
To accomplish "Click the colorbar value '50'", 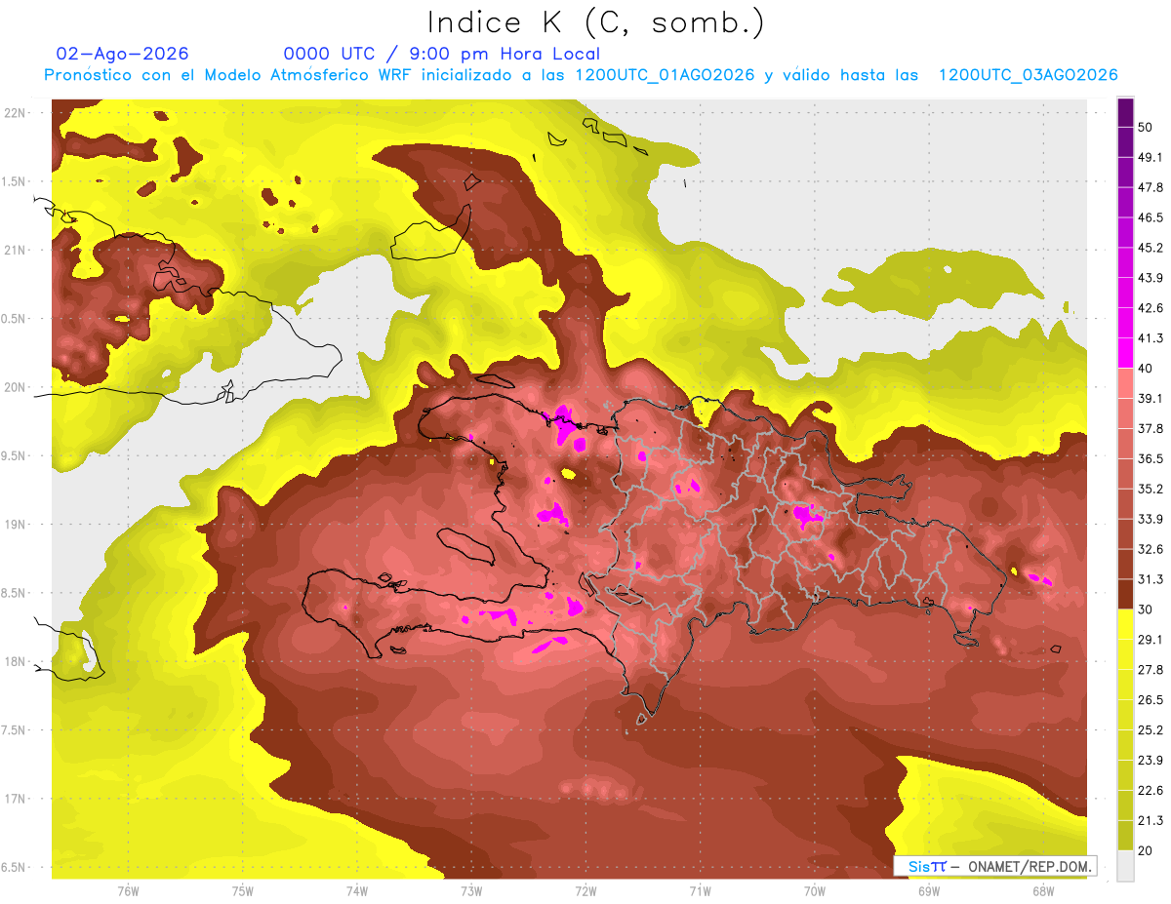I will [1147, 127].
